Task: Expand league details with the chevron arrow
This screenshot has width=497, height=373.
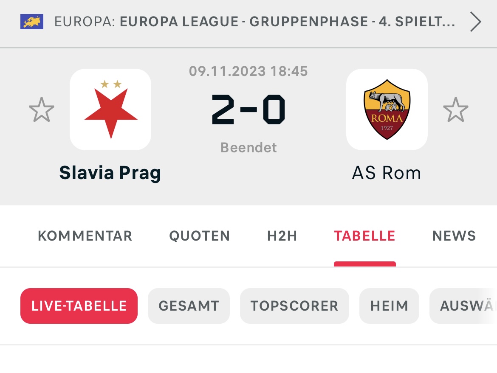Action: pyautogui.click(x=475, y=22)
